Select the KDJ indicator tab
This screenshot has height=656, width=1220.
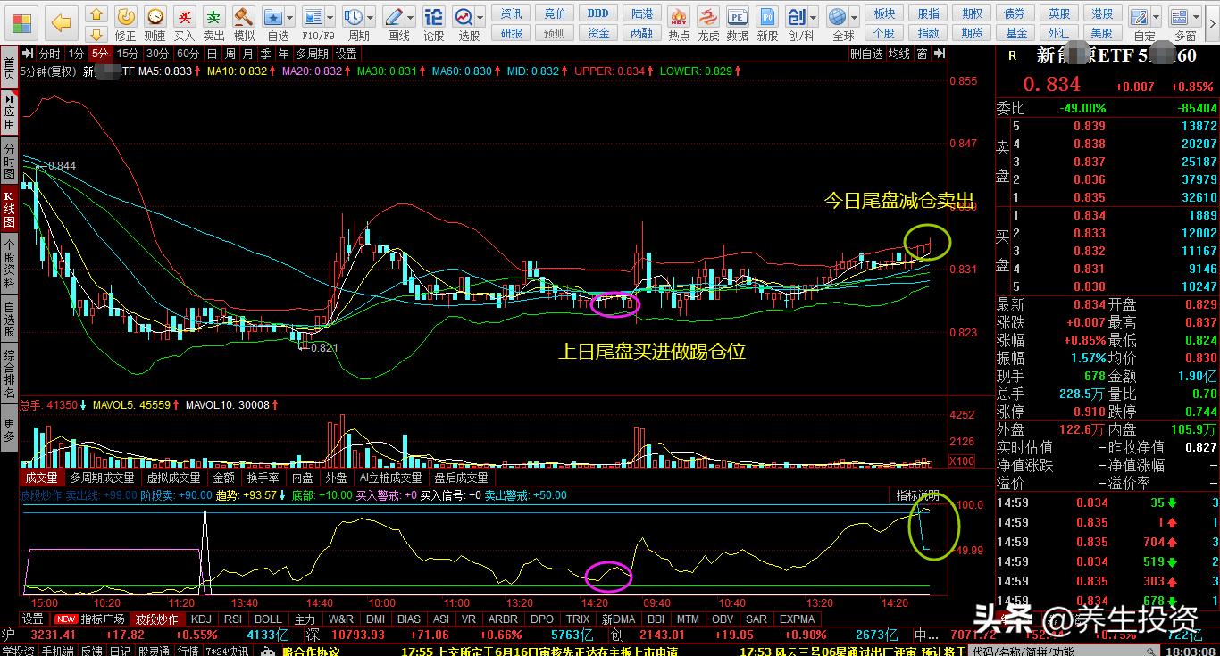point(201,619)
